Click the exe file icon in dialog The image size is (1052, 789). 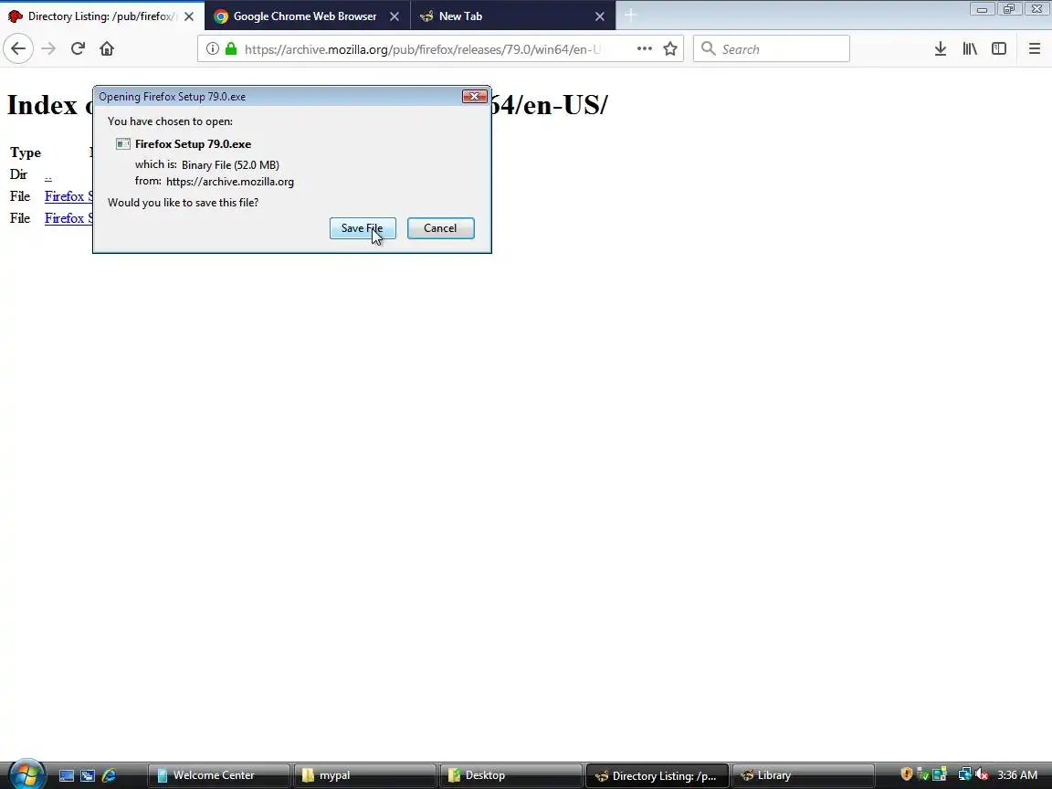(123, 143)
